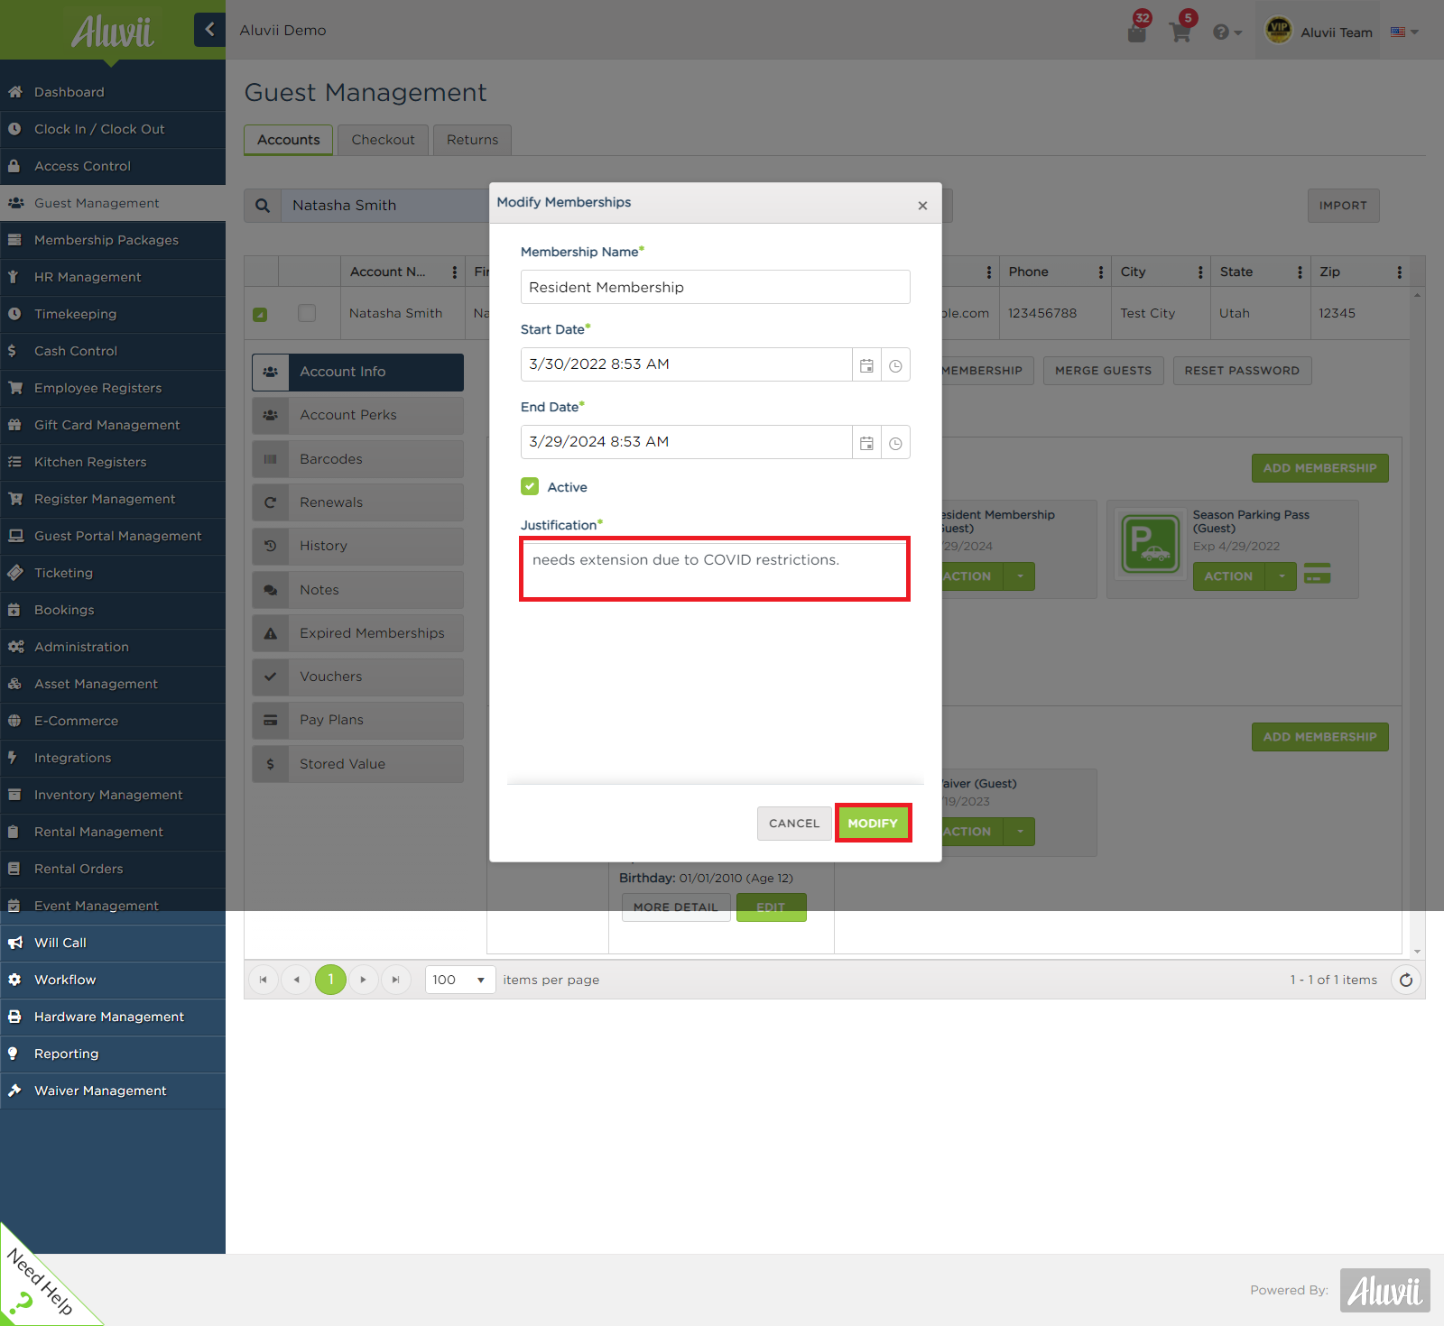Go to next page of results
The width and height of the screenshot is (1444, 1326).
(363, 980)
